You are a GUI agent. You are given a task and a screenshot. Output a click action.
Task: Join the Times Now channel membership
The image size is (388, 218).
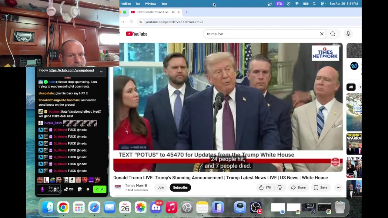[161, 187]
